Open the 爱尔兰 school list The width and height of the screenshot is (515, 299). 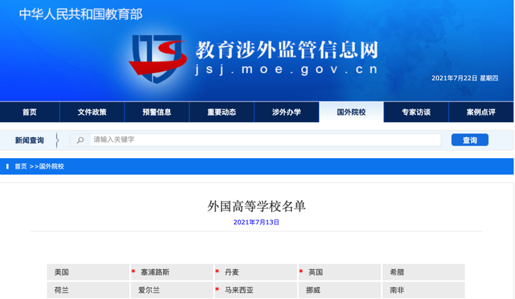click(x=172, y=290)
